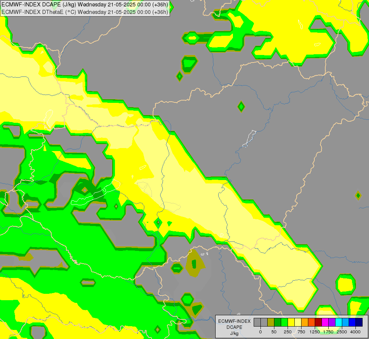
Task: Click the legend value 750
Action: (x=301, y=332)
